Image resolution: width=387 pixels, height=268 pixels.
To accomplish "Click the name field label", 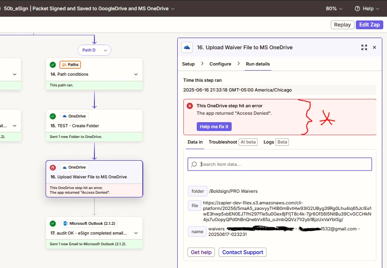I will click(197, 231).
